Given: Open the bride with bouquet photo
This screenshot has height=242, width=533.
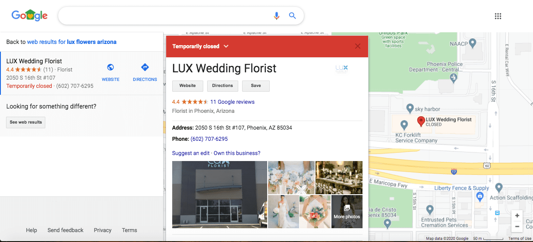Looking at the screenshot, I should tap(284, 211).
